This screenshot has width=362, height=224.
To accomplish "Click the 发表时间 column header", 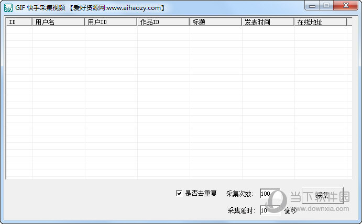I will pyautogui.click(x=268, y=22).
